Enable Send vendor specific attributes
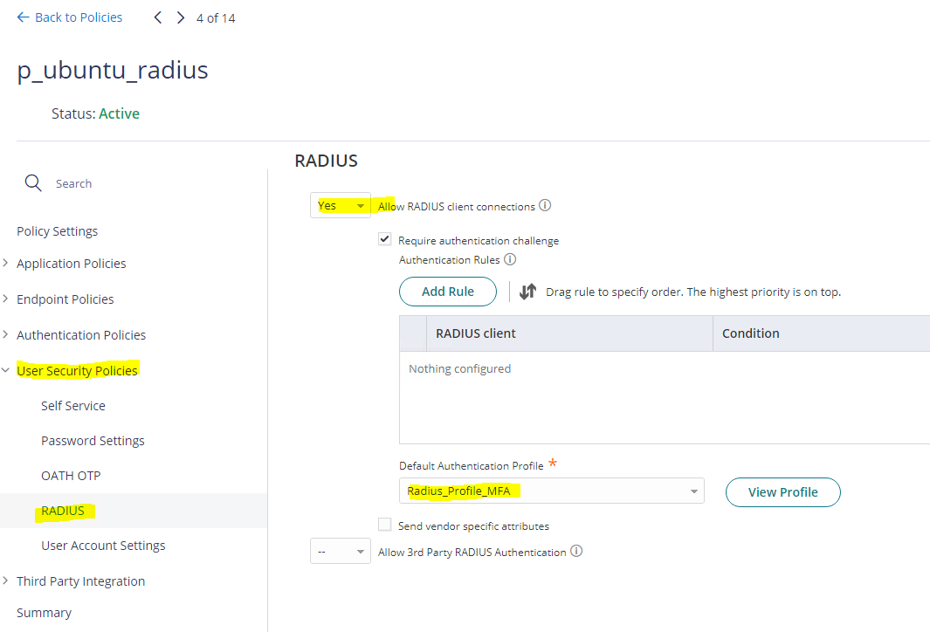The height and width of the screenshot is (632, 930). pyautogui.click(x=384, y=525)
